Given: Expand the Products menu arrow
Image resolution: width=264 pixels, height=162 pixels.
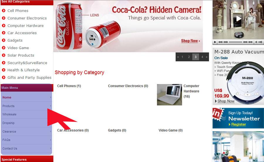Looking at the screenshot, I should pyautogui.click(x=50, y=106).
